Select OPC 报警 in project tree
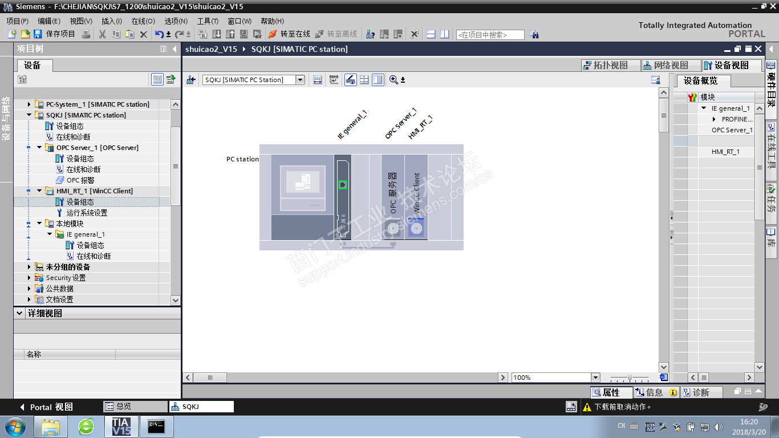The image size is (779, 438). click(x=80, y=180)
